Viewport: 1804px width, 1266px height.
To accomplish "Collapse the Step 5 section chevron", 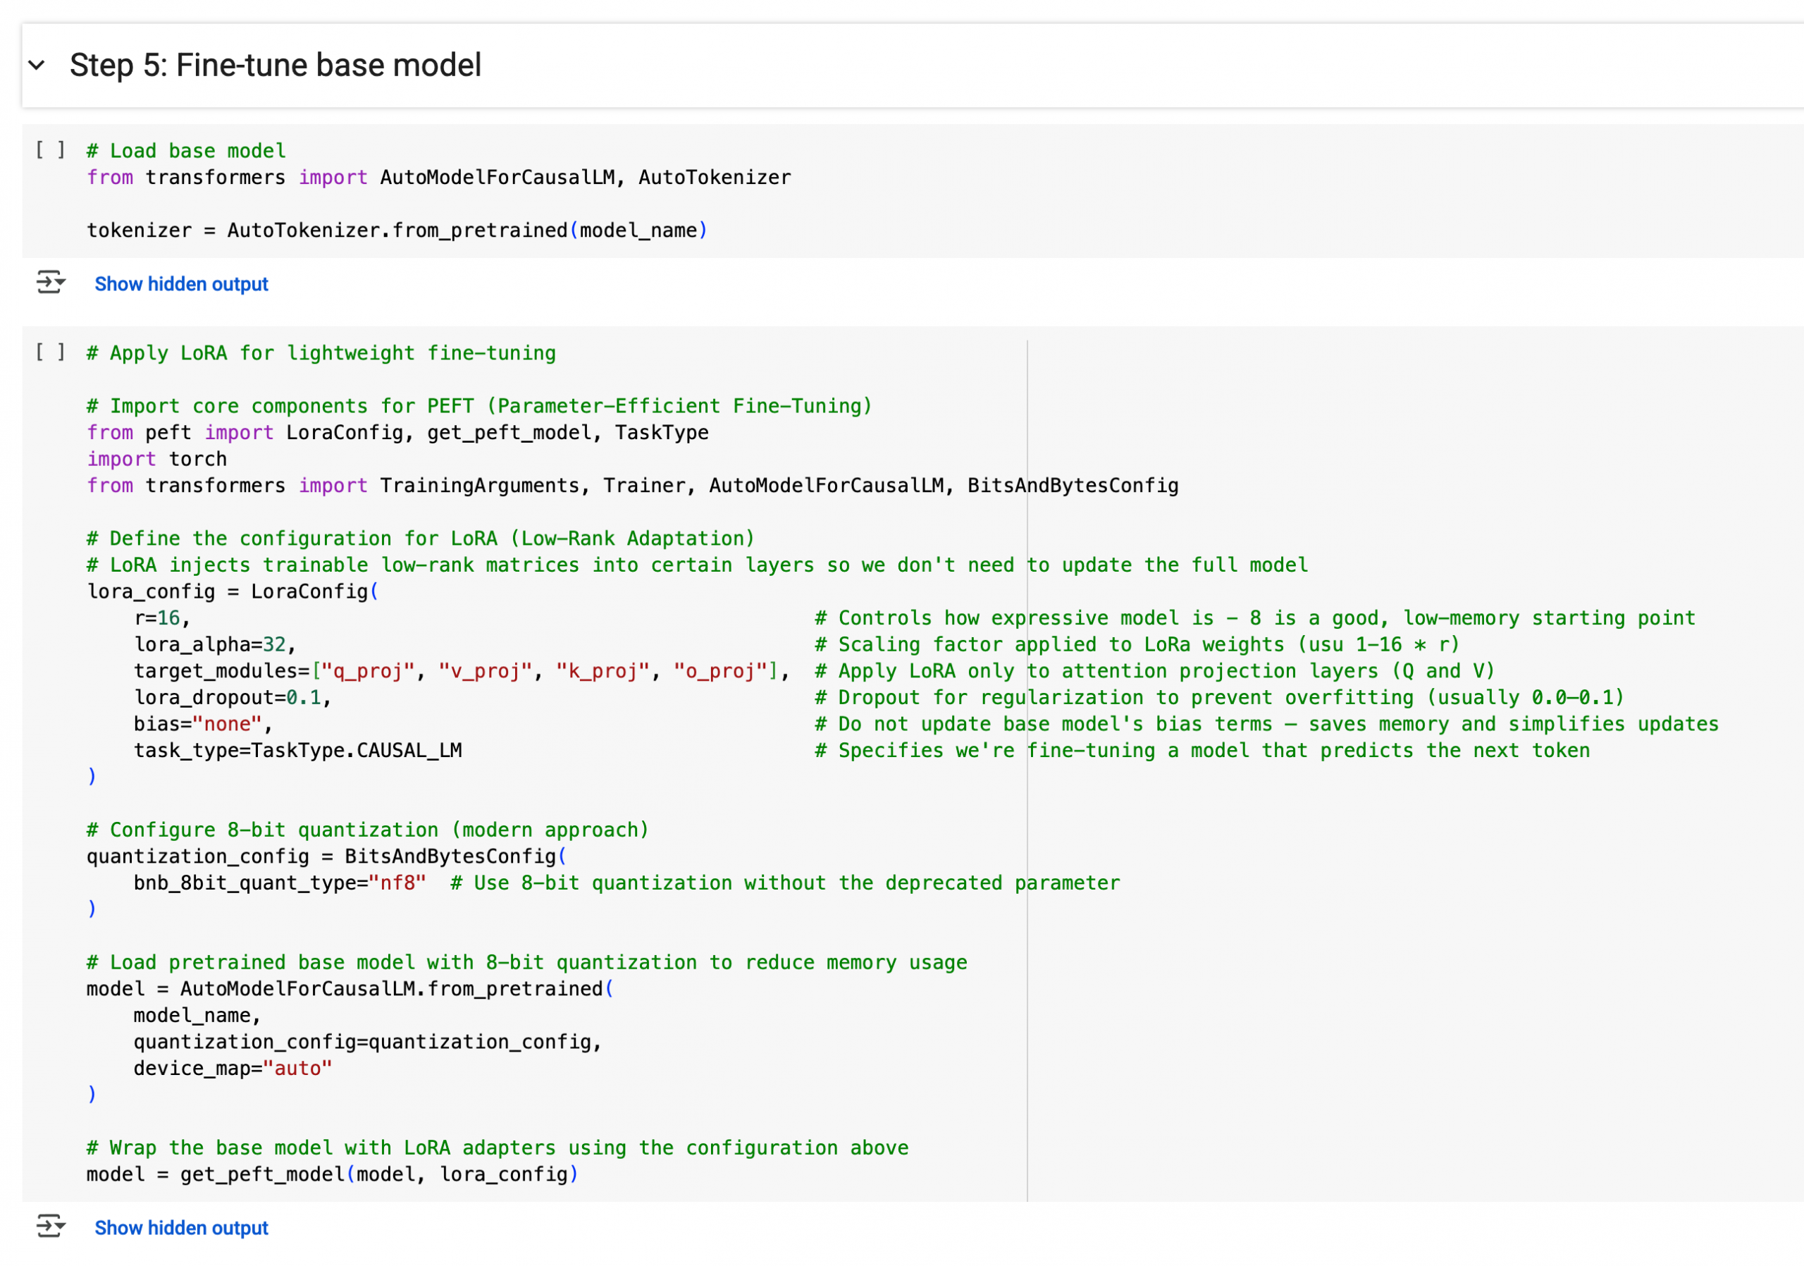I will pos(36,66).
